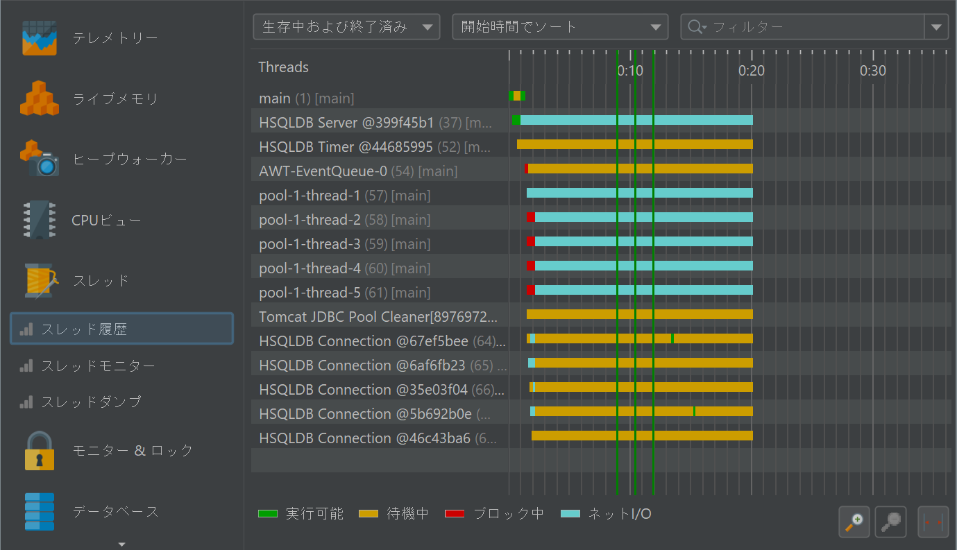Select the main (1) thread row

601,96
